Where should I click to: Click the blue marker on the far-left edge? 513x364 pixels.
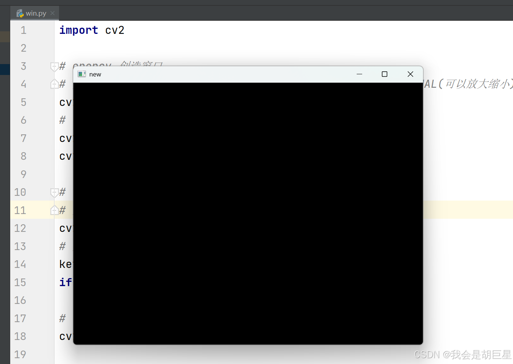[5, 69]
